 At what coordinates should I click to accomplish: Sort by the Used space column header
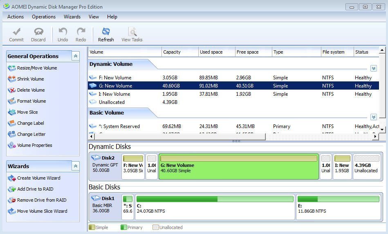pyautogui.click(x=217, y=52)
